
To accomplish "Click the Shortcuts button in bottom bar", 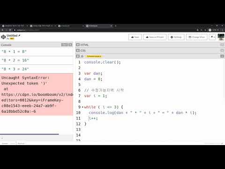I will pyautogui.click(x=21, y=143).
